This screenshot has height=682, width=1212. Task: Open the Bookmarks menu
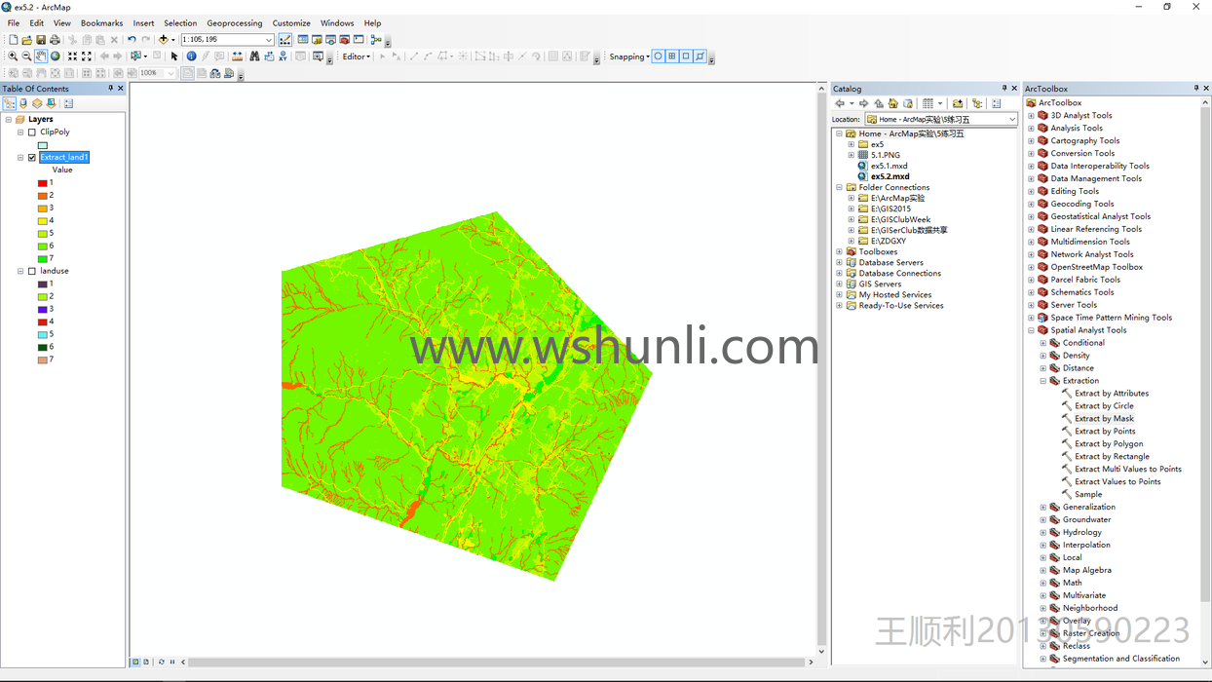click(x=101, y=23)
